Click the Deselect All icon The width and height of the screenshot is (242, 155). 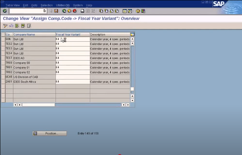29,26
